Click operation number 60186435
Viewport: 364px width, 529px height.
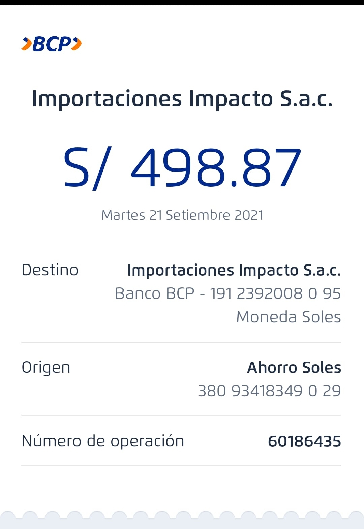[304, 441]
